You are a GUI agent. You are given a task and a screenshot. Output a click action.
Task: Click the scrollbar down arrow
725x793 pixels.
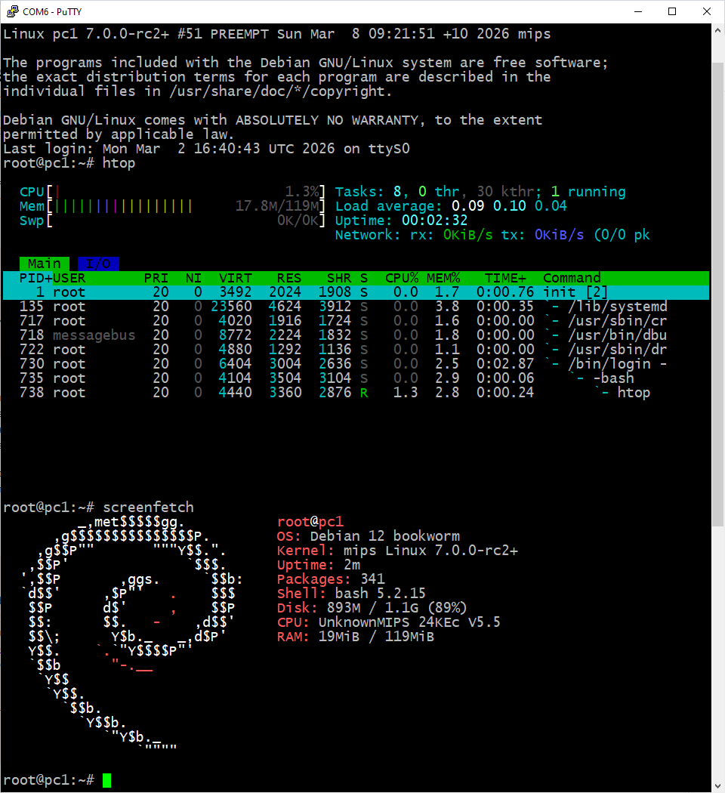click(718, 786)
